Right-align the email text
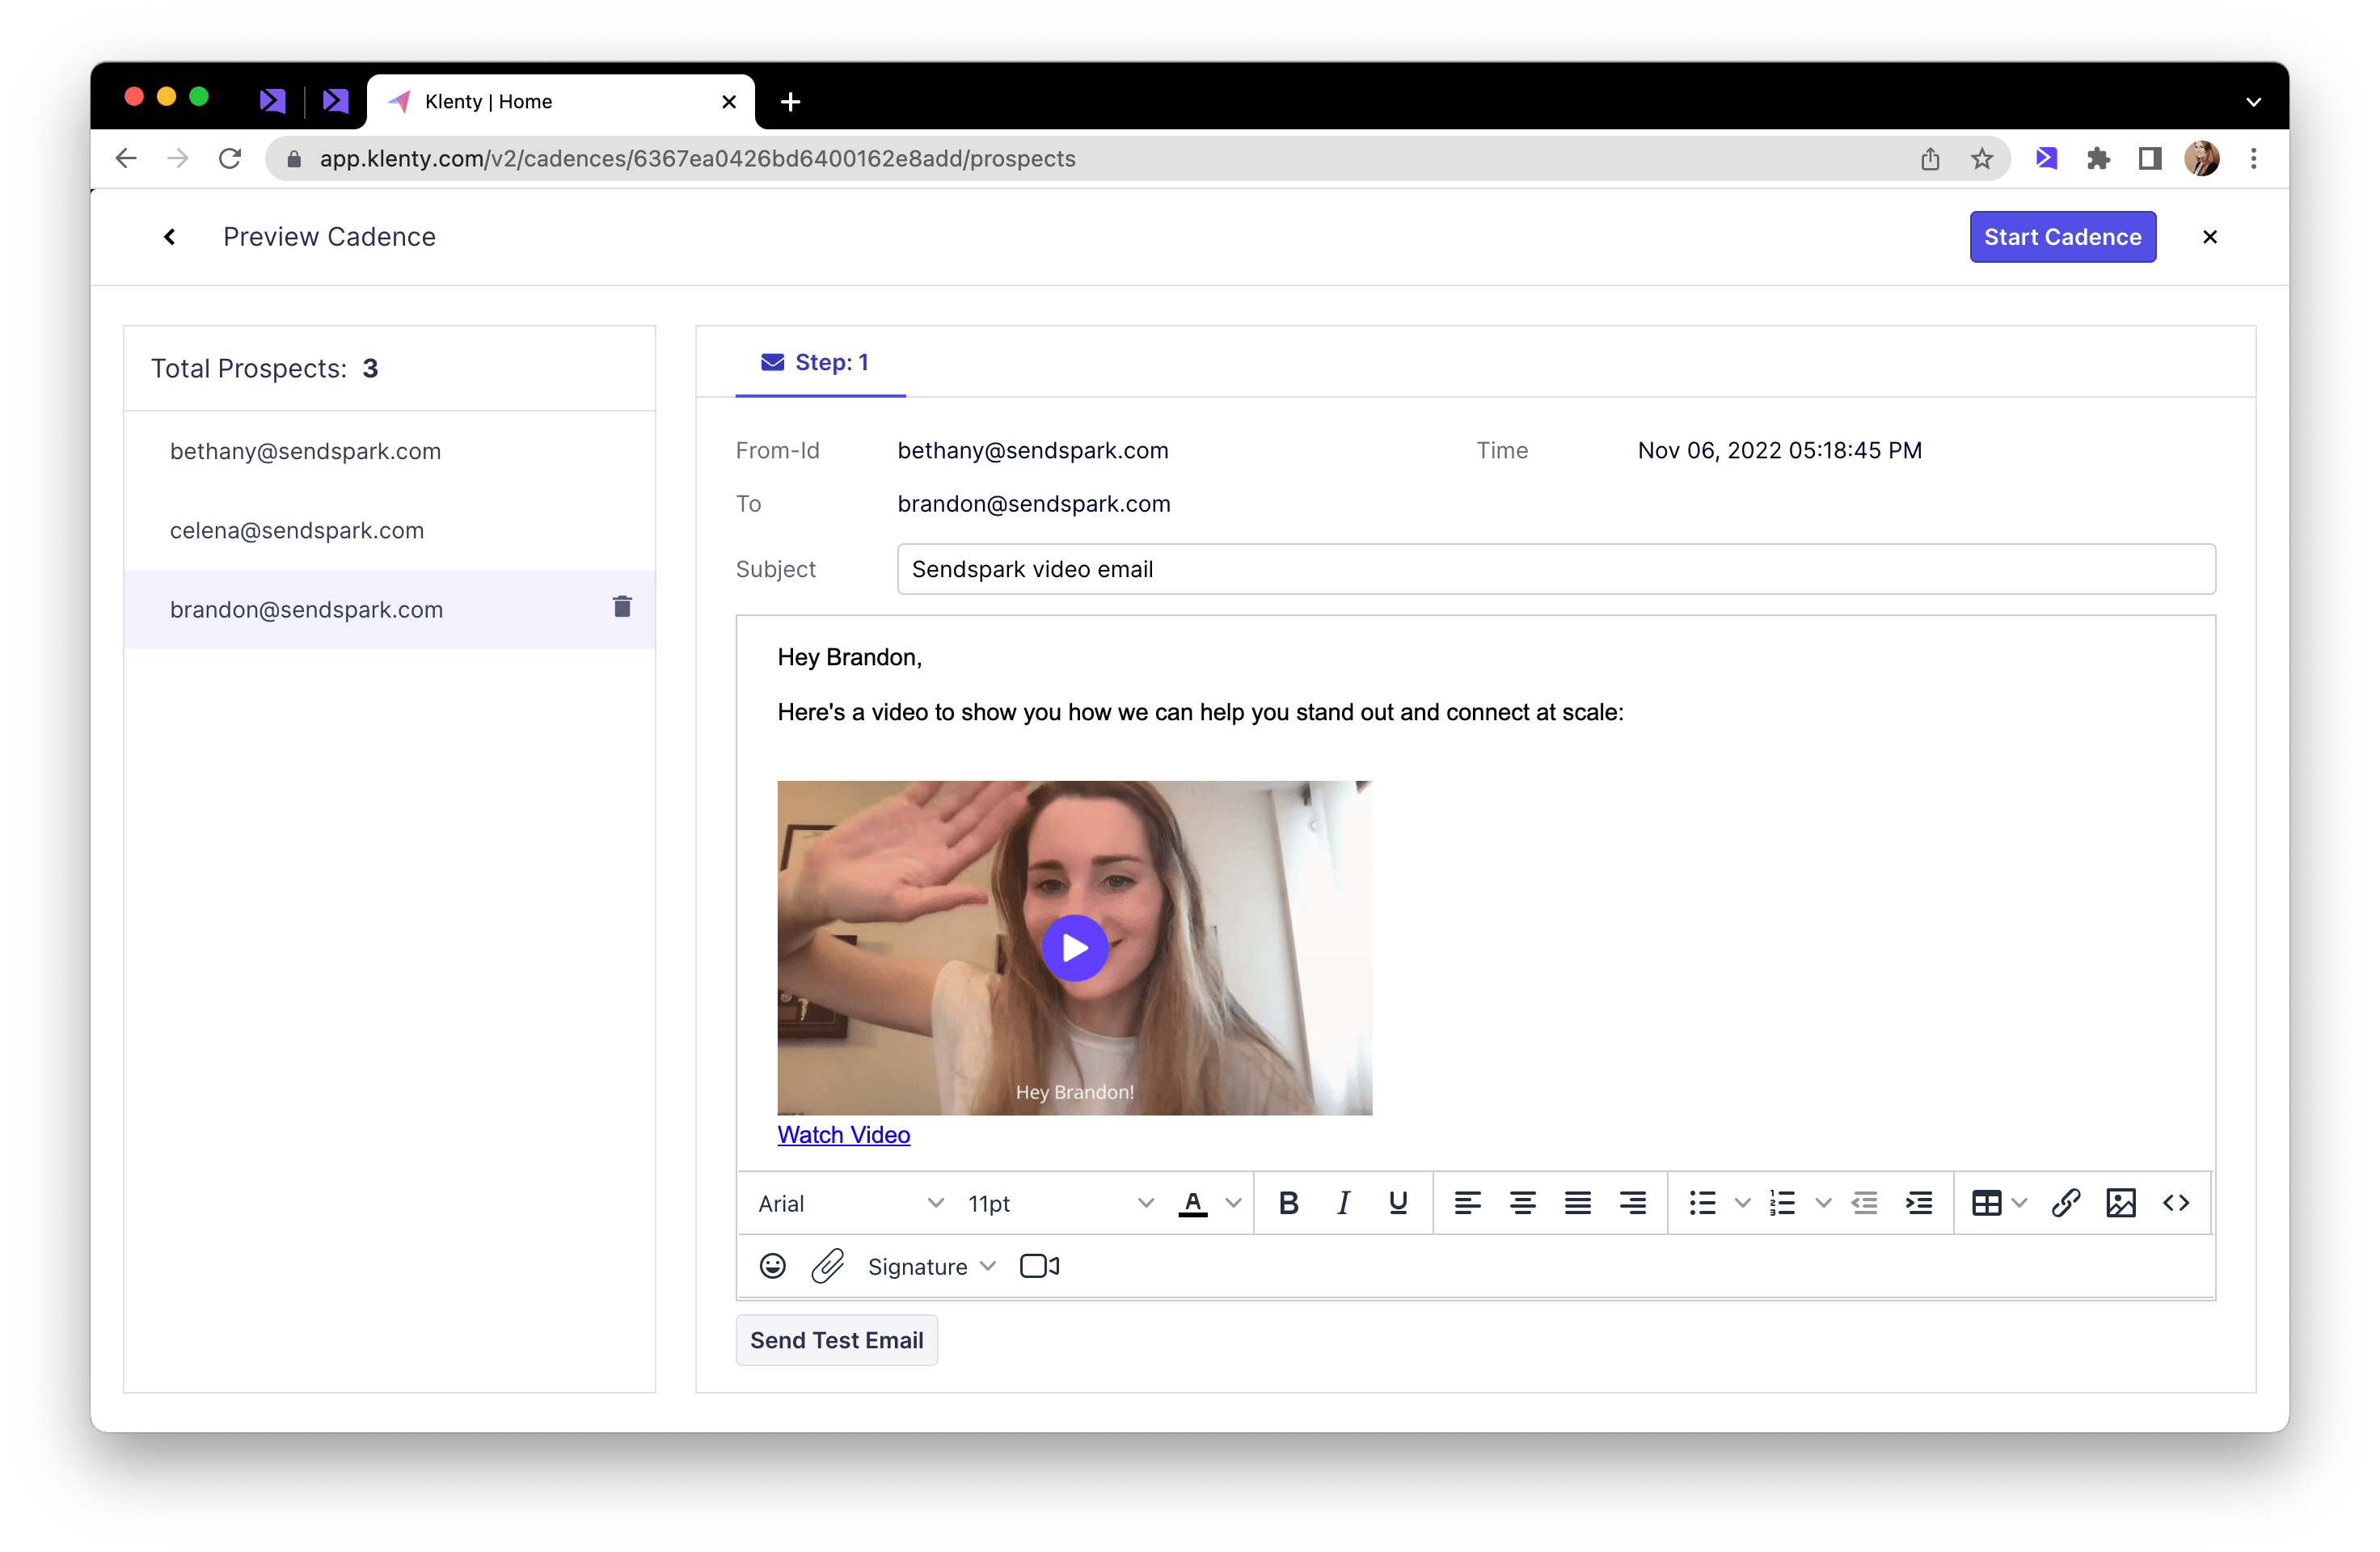The height and width of the screenshot is (1552, 2380). tap(1632, 1203)
